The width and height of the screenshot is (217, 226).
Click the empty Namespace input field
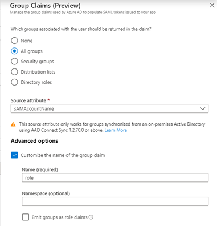tap(115, 201)
